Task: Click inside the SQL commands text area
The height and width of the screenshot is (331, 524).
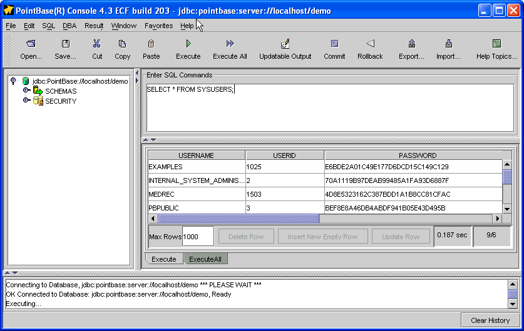Action: 330,107
